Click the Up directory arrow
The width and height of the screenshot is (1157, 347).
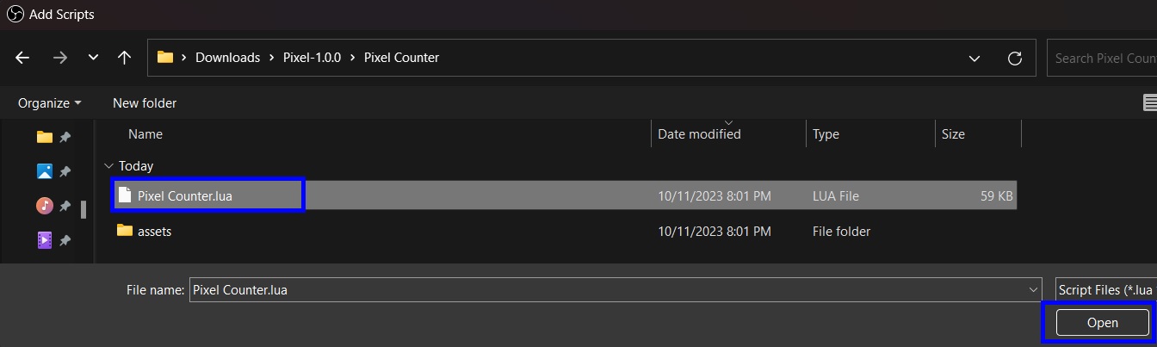124,58
